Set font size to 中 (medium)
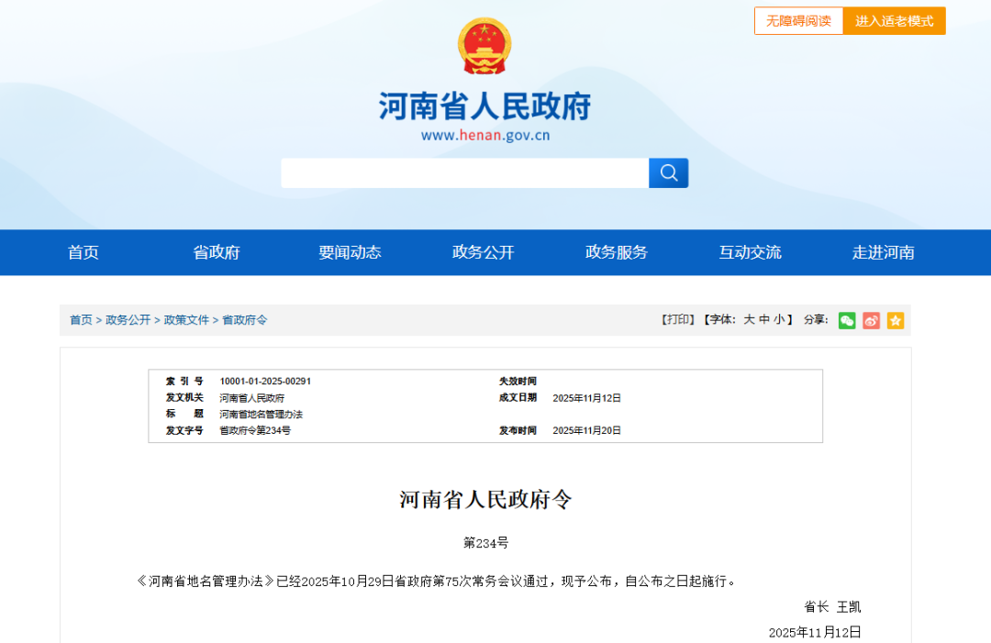Image resolution: width=991 pixels, height=643 pixels. point(763,319)
